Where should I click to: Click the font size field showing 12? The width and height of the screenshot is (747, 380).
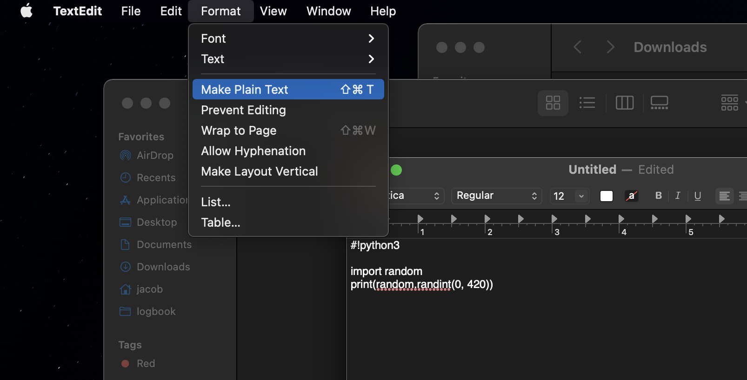point(562,196)
